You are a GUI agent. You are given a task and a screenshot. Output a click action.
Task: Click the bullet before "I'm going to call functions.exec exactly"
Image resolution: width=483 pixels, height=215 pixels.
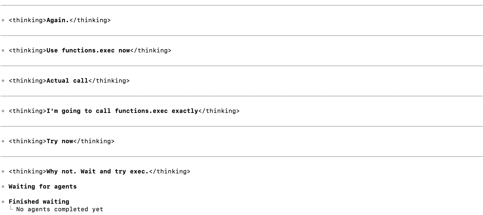(3, 111)
